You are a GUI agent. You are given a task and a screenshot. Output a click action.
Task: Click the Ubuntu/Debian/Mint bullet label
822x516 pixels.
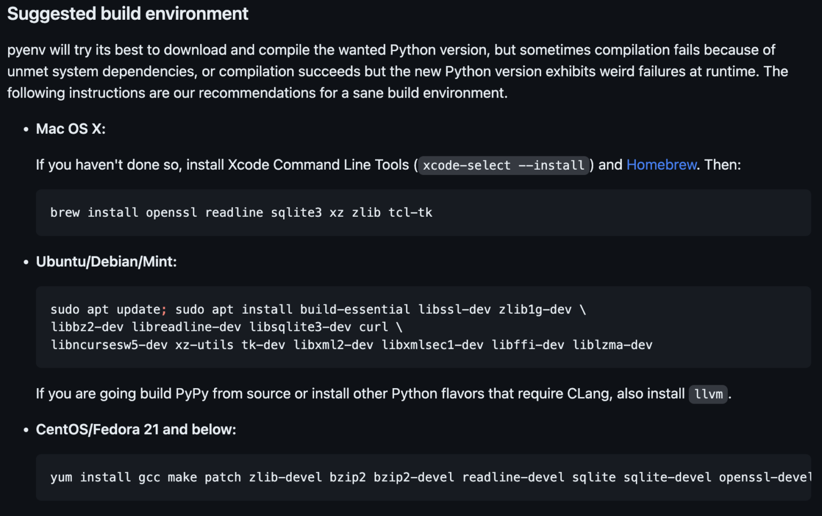(x=106, y=262)
